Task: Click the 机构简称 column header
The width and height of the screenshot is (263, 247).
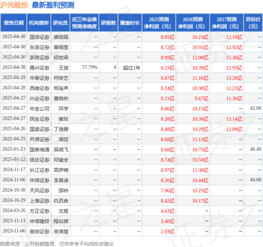Action: pyautogui.click(x=39, y=23)
